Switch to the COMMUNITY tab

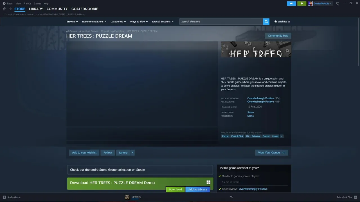(x=57, y=9)
